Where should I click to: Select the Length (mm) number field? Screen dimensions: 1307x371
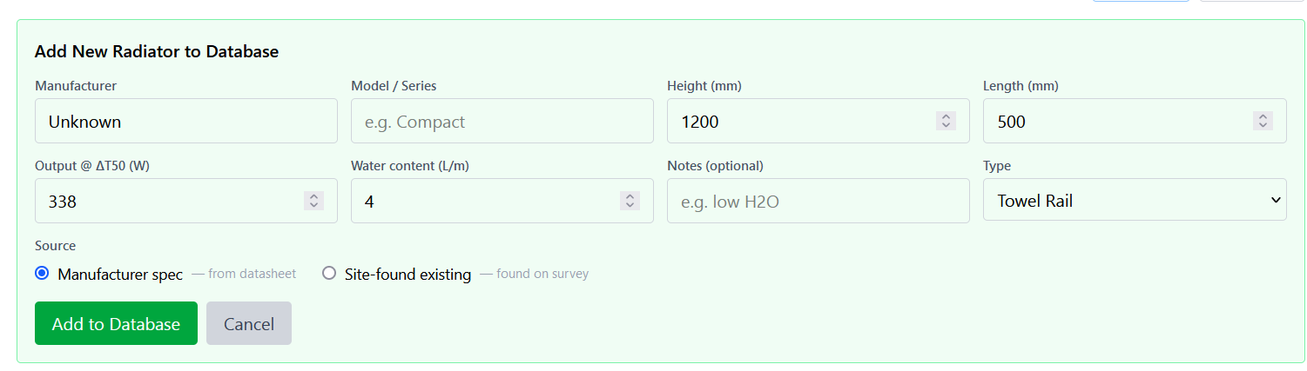1115,122
